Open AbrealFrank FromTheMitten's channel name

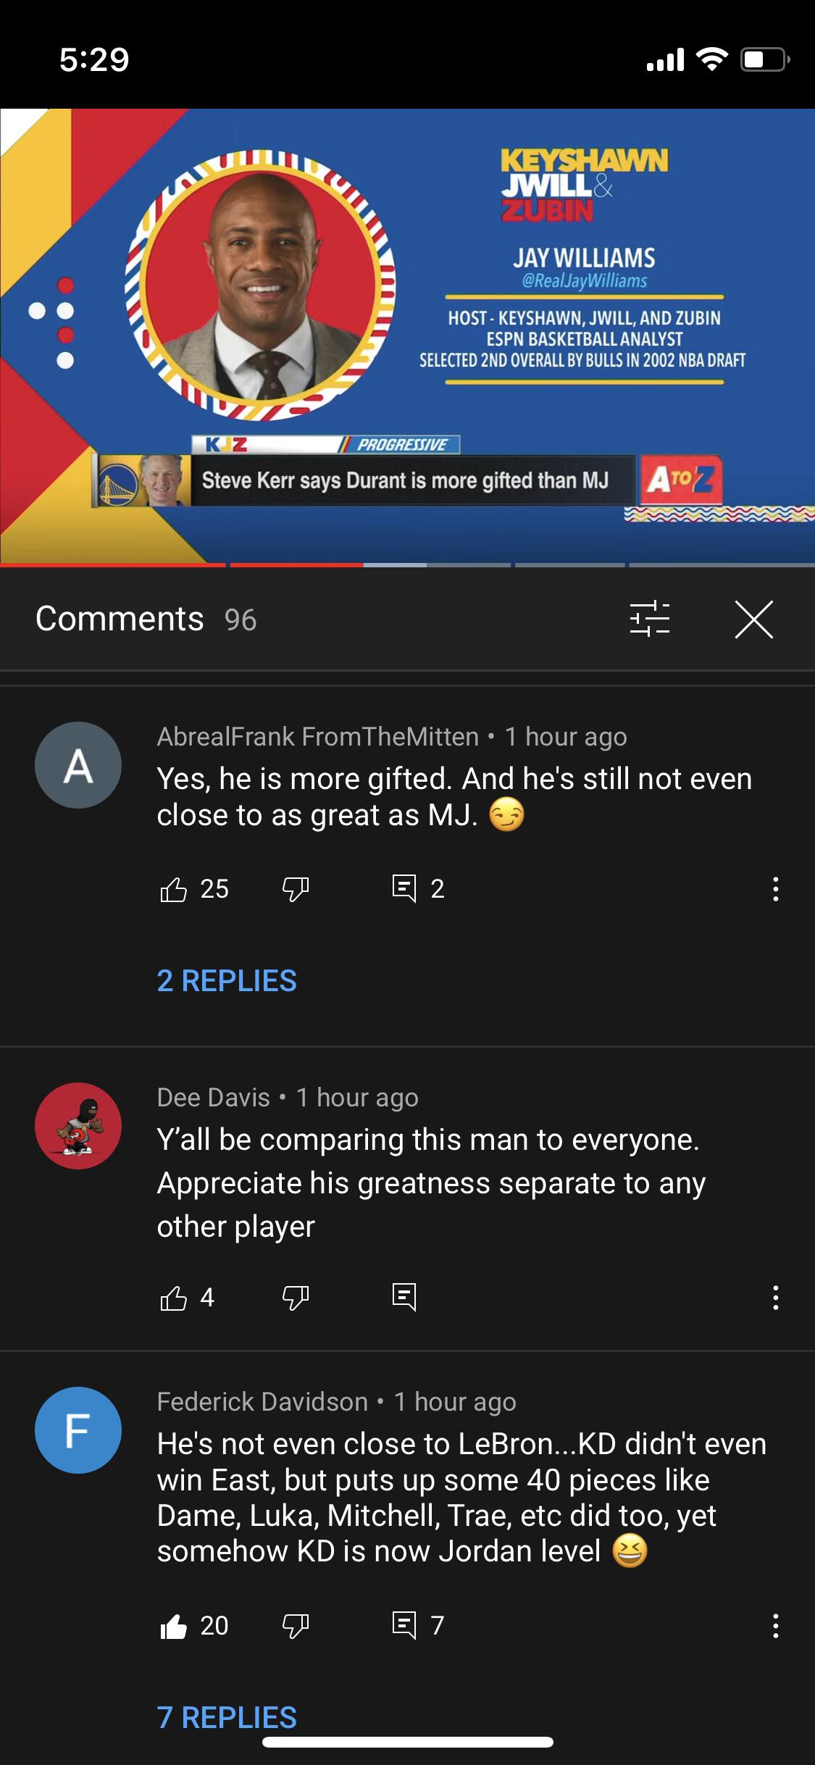(x=318, y=736)
